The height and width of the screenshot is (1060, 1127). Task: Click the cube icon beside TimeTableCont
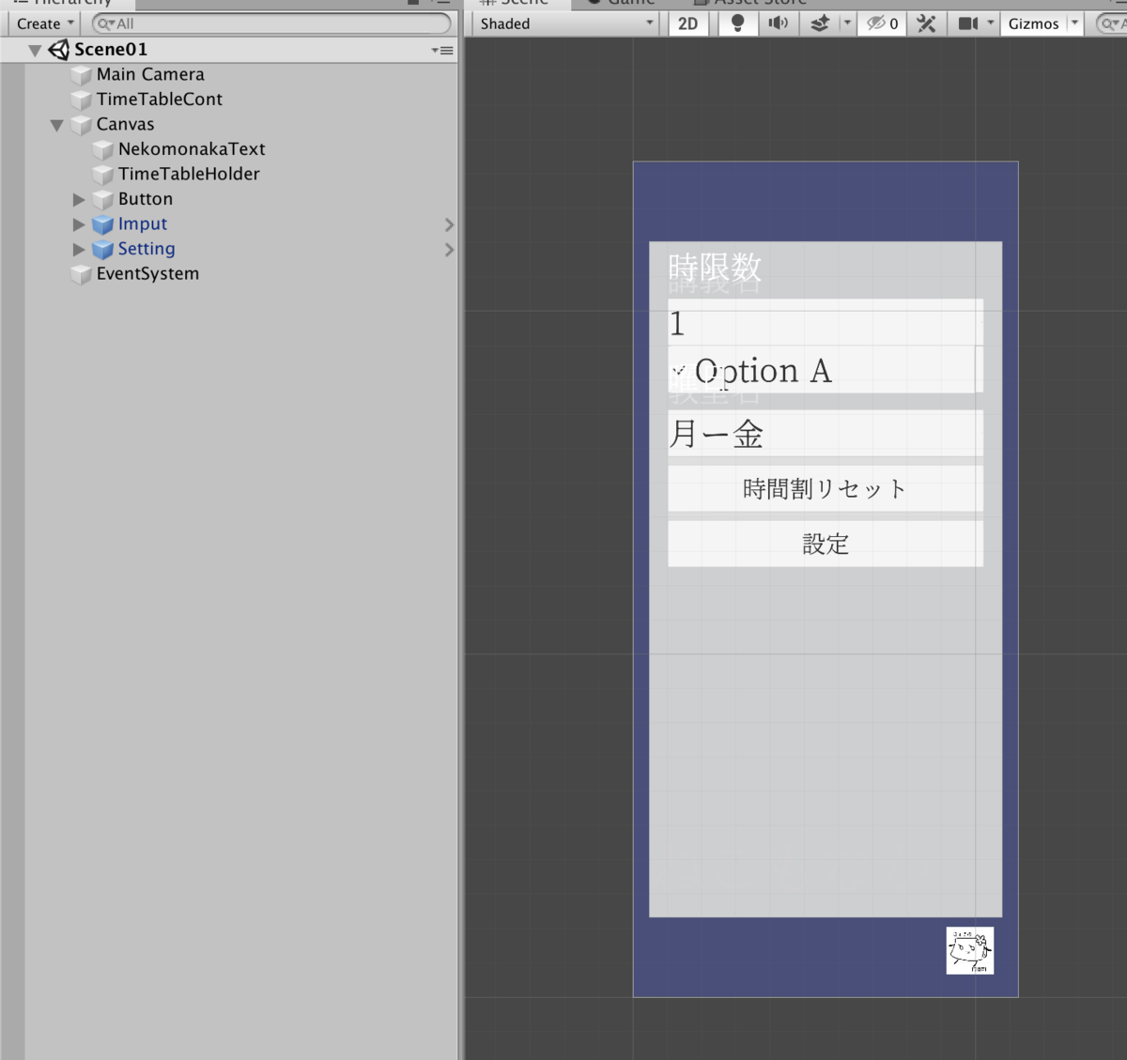click(82, 100)
